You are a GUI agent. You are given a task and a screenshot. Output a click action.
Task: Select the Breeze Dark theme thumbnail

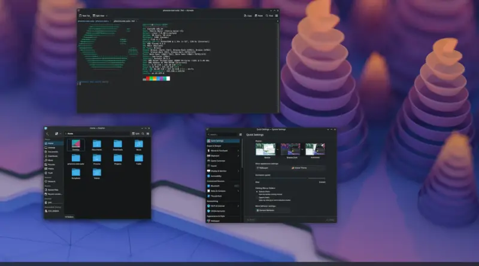(290, 149)
